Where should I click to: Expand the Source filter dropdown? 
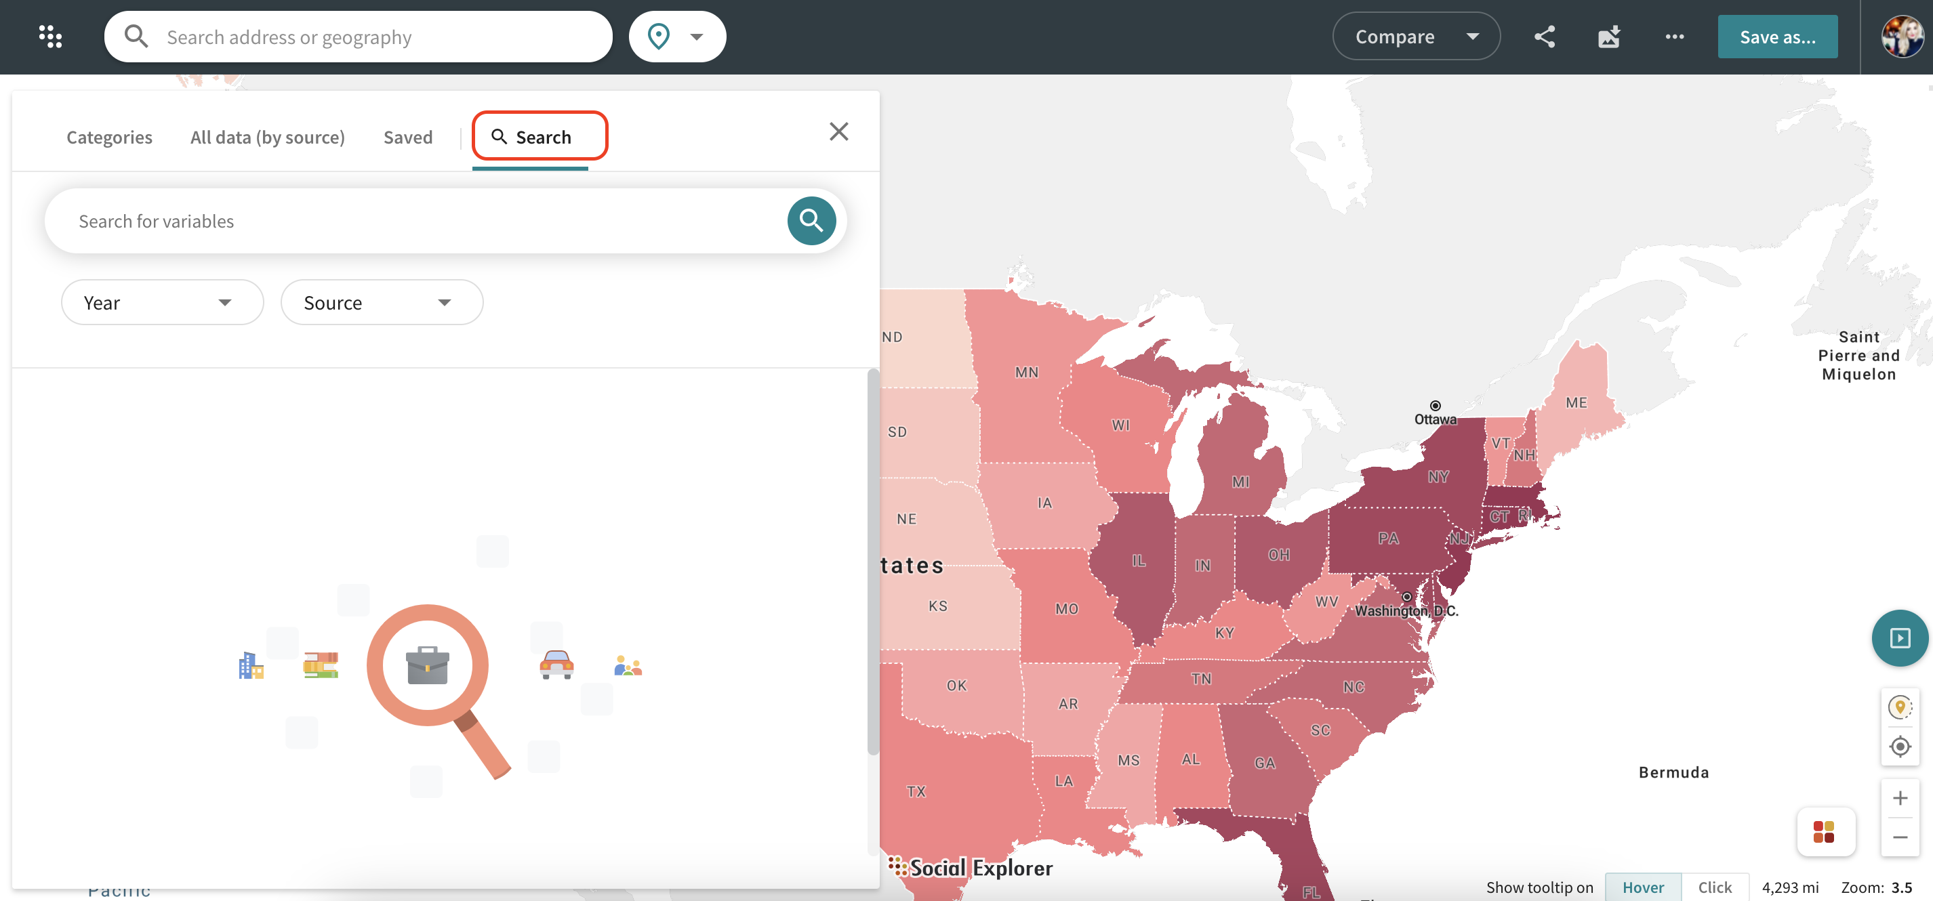pos(381,302)
